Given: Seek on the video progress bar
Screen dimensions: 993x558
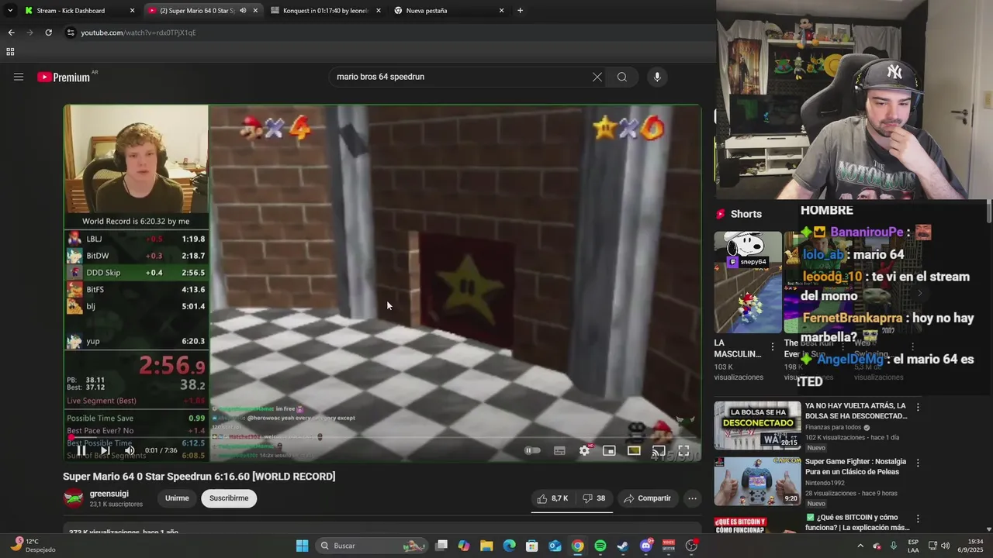Looking at the screenshot, I should pyautogui.click(x=382, y=437).
